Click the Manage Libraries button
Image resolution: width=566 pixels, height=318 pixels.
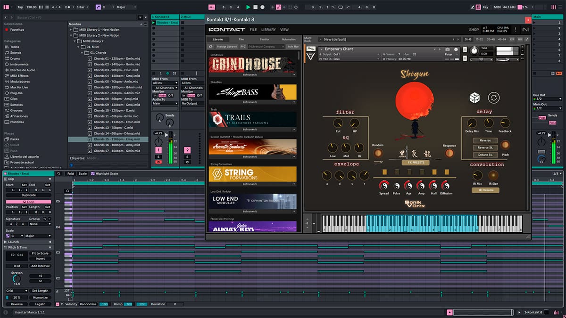227,47
